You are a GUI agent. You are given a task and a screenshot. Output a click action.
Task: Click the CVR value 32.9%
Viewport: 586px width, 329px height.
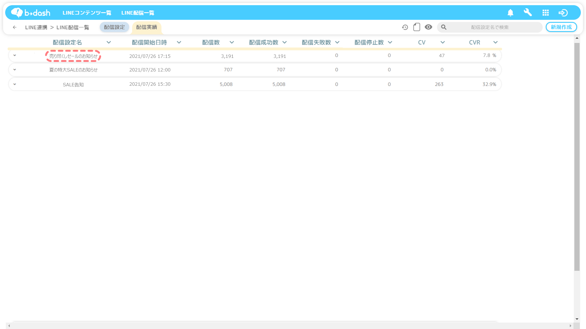point(489,84)
